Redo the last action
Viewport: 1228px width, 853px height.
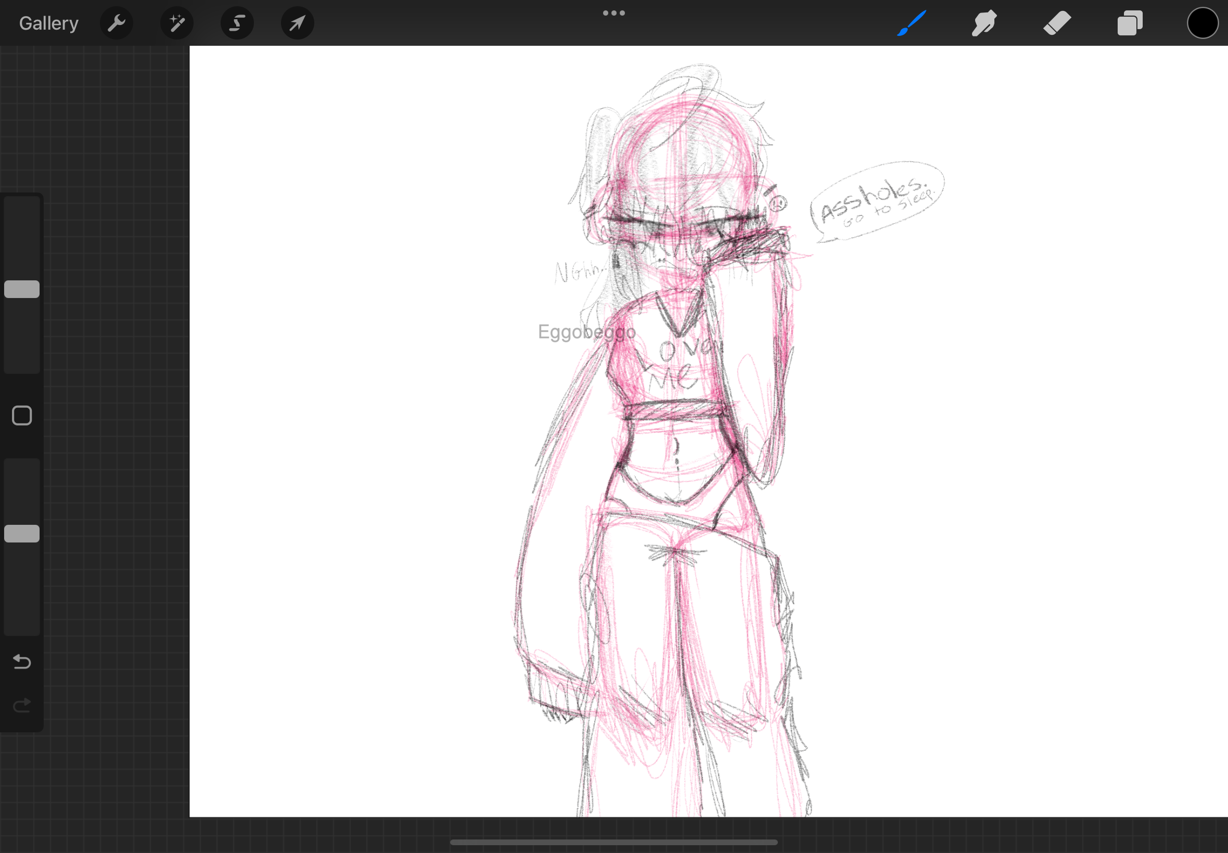click(x=22, y=705)
